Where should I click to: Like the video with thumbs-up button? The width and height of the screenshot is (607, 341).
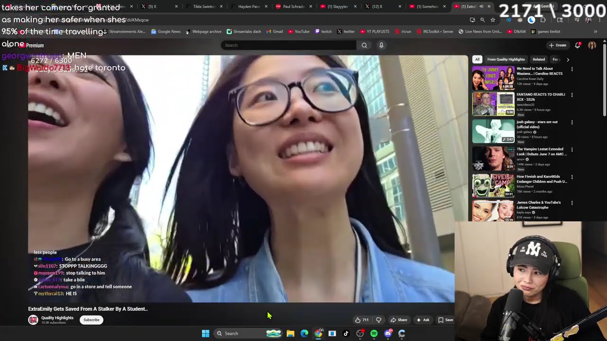pos(362,320)
